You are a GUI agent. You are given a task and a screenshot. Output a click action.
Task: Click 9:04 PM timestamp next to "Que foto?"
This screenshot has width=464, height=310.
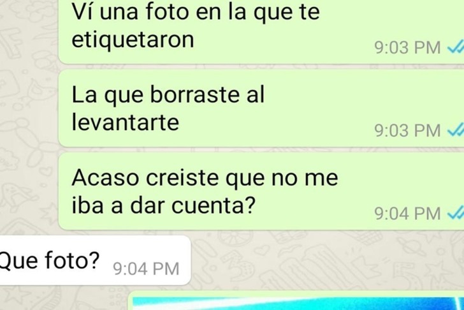click(146, 269)
